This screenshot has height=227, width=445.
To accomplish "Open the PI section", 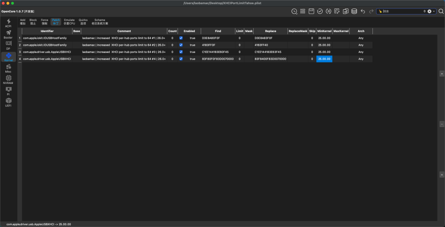I will pos(8,91).
